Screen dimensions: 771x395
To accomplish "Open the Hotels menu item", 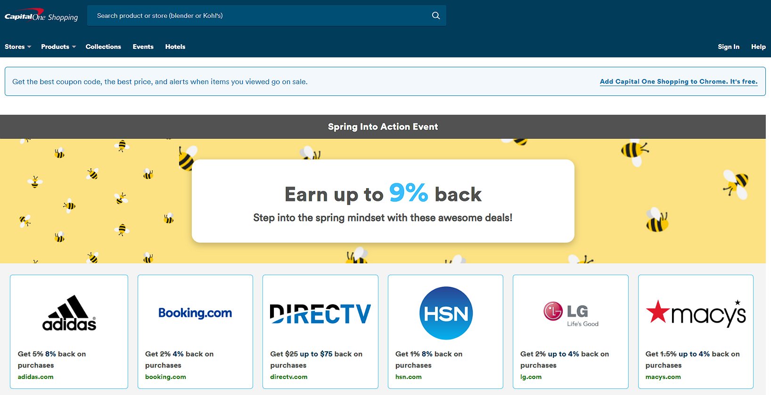I will click(175, 47).
